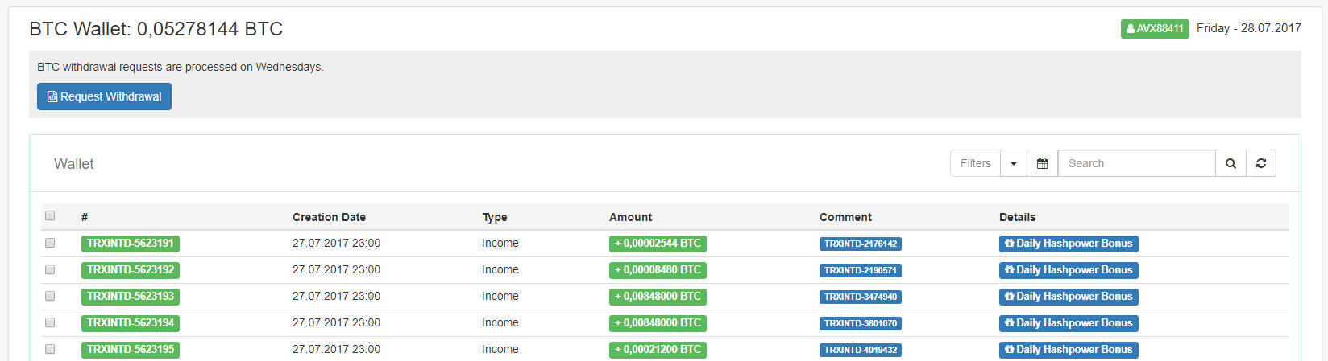Select checkbox for row TRXINTD-5623193
Viewport: 1328px width, 361px height.
coord(50,296)
